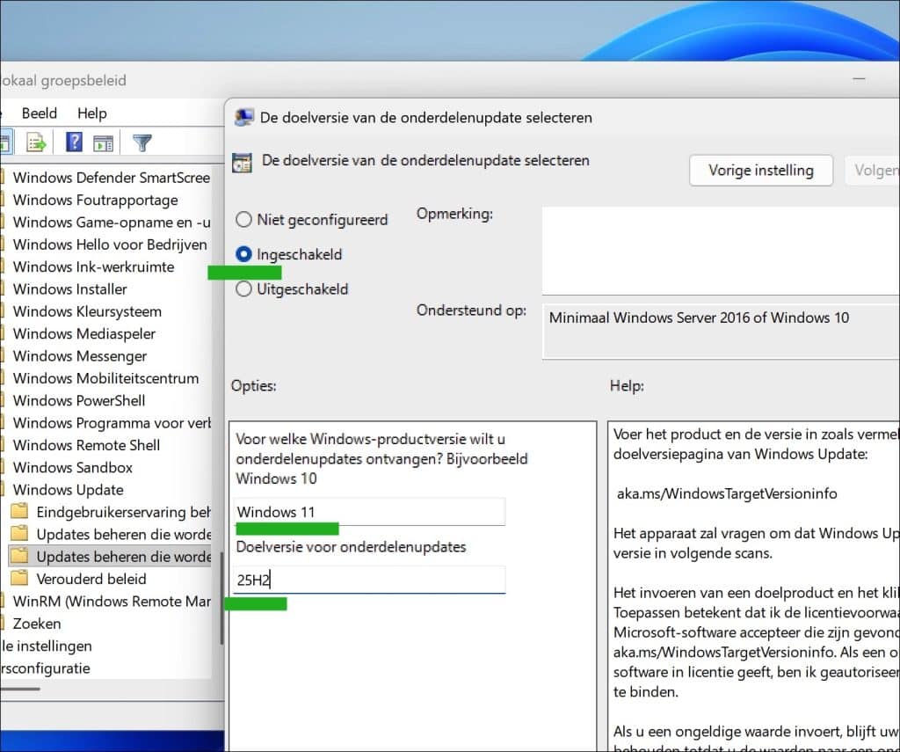This screenshot has width=900, height=752.
Task: Select Windows Mediaspeler tree item
Action: (83, 333)
